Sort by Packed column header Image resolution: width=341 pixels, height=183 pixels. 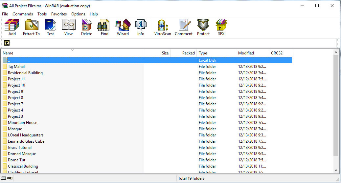(184, 53)
